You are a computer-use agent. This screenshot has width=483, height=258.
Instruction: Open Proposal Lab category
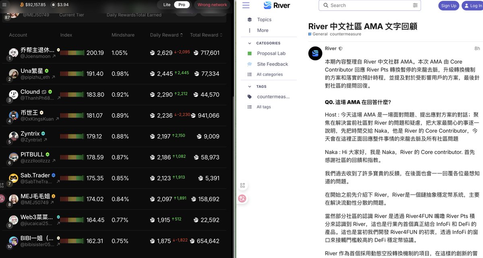(x=271, y=53)
